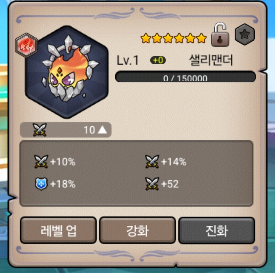Click the crossed swords attack stat icon
This screenshot has height=273, width=275.
click(40, 130)
